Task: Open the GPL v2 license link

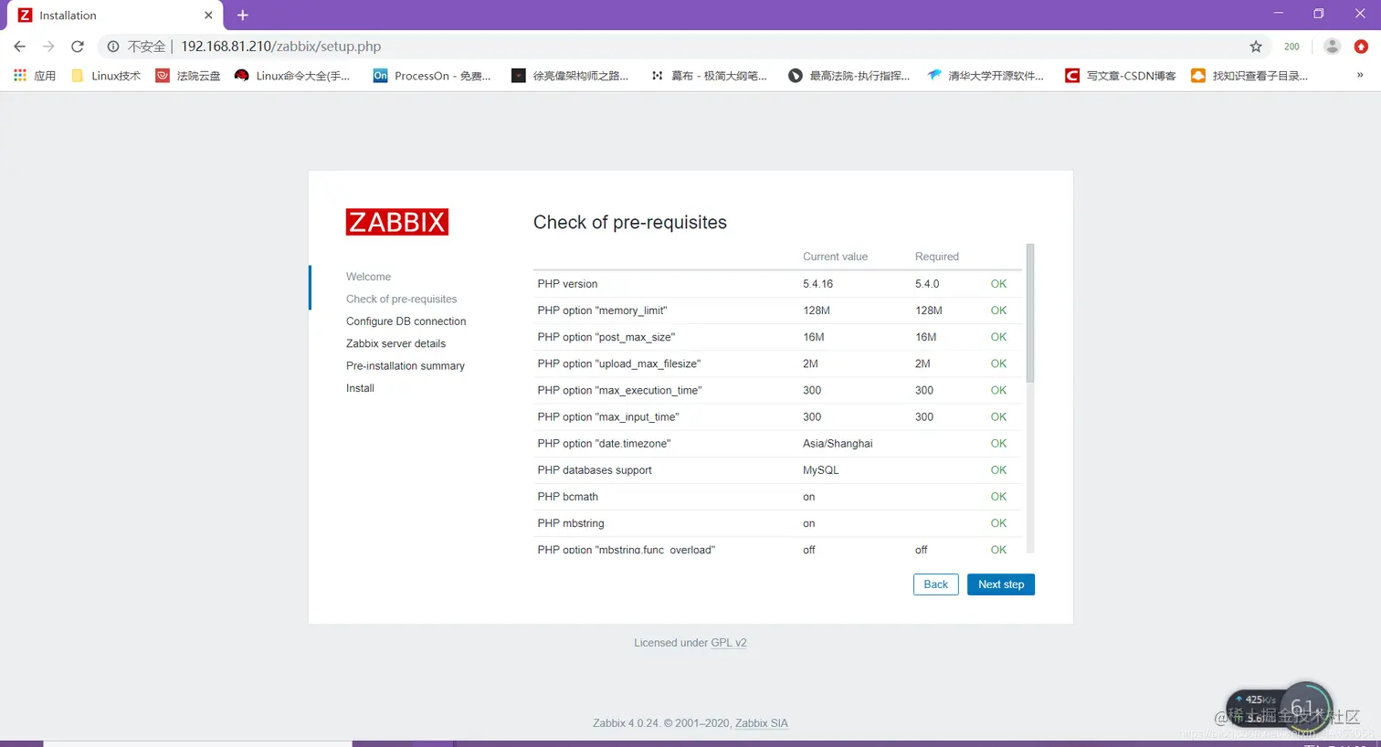Action: pyautogui.click(x=729, y=643)
